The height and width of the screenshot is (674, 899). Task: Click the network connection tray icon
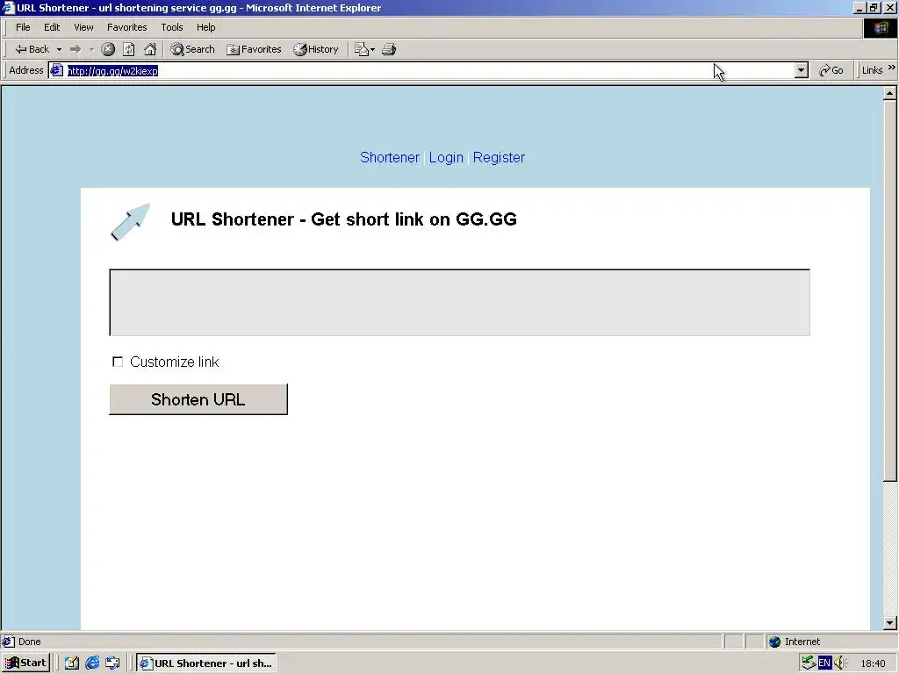click(x=809, y=663)
